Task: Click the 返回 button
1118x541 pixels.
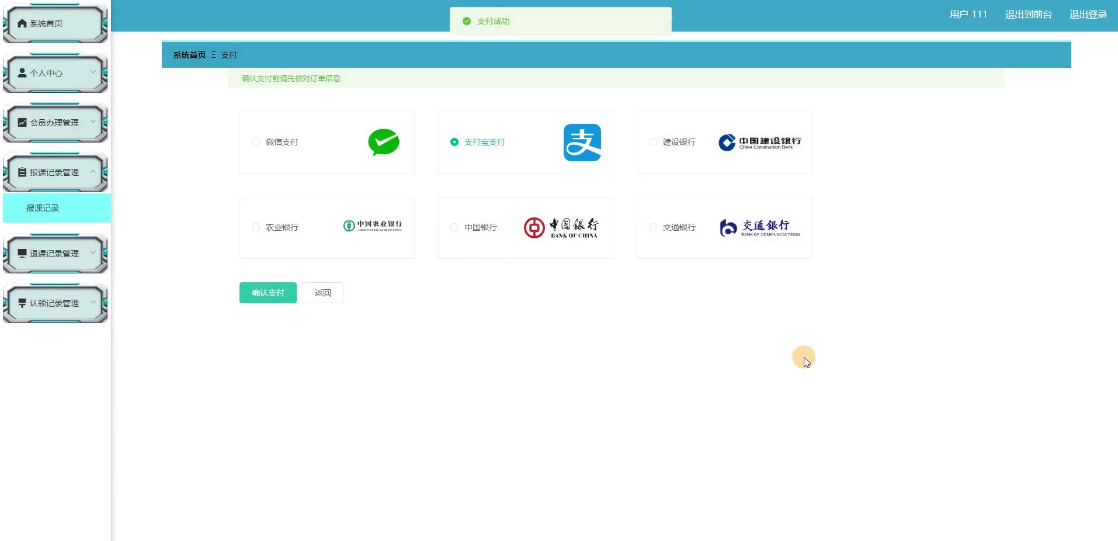Action: click(323, 293)
